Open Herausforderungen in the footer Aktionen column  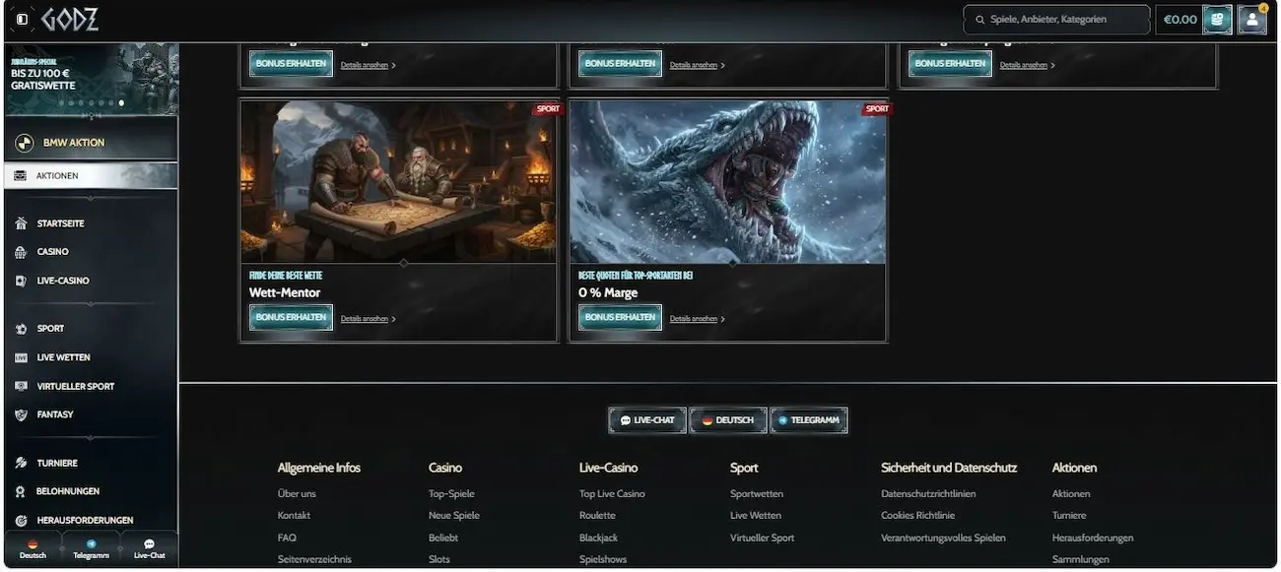click(1093, 539)
